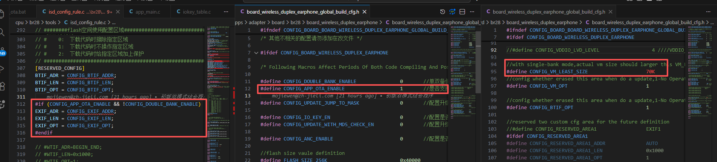Click 'CONFIG_EXIF_OPT' on line 315
The width and height of the screenshot is (717, 162).
tap(89, 126)
